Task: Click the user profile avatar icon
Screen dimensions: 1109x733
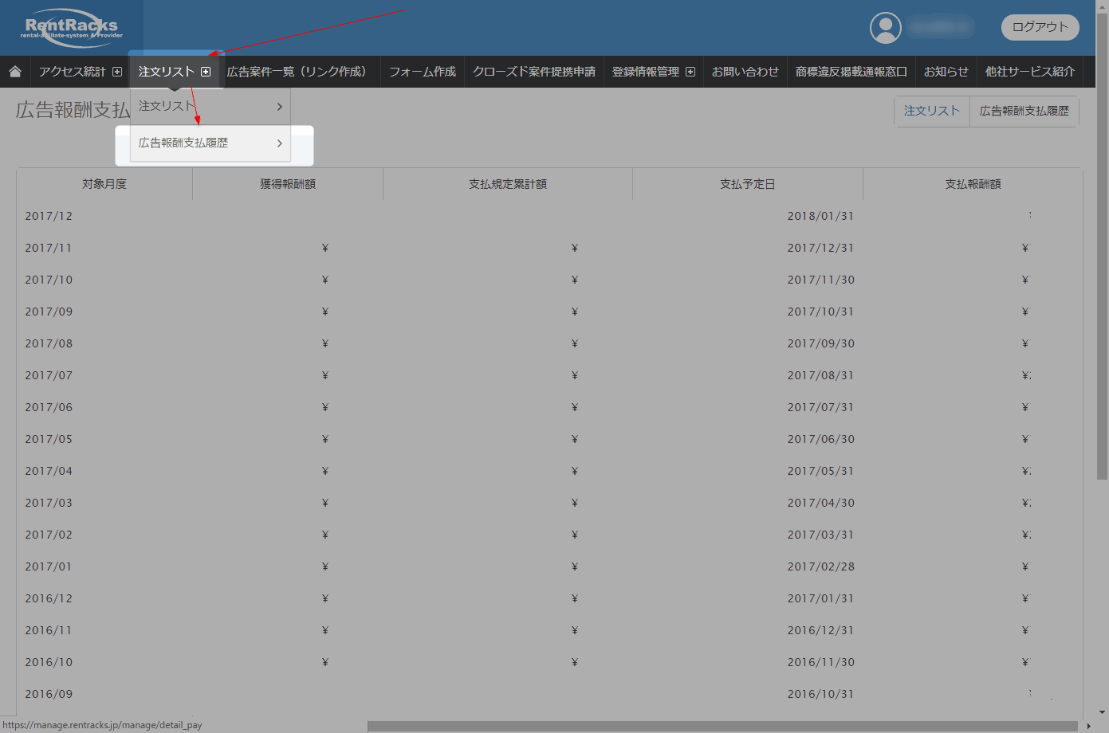Action: [x=885, y=28]
